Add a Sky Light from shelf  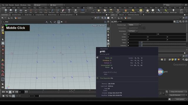point(147,11)
